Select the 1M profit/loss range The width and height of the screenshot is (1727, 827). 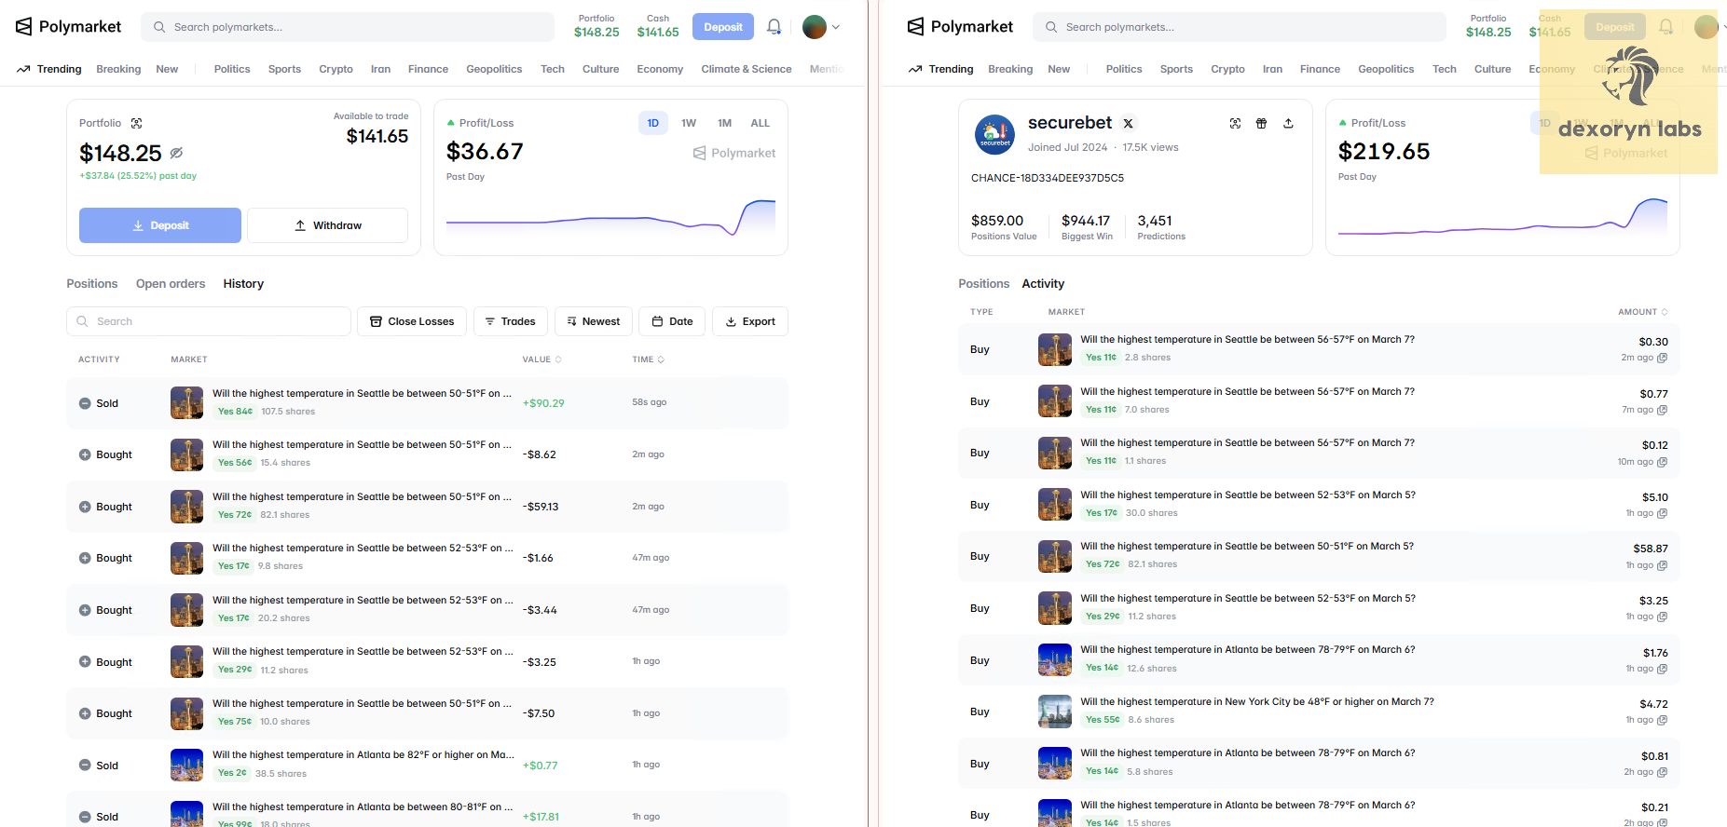pos(724,123)
